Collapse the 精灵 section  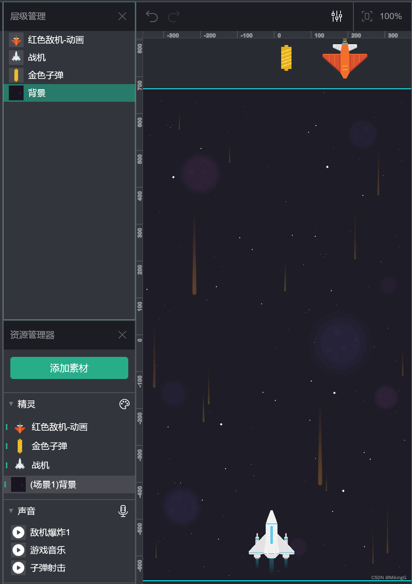[11, 404]
